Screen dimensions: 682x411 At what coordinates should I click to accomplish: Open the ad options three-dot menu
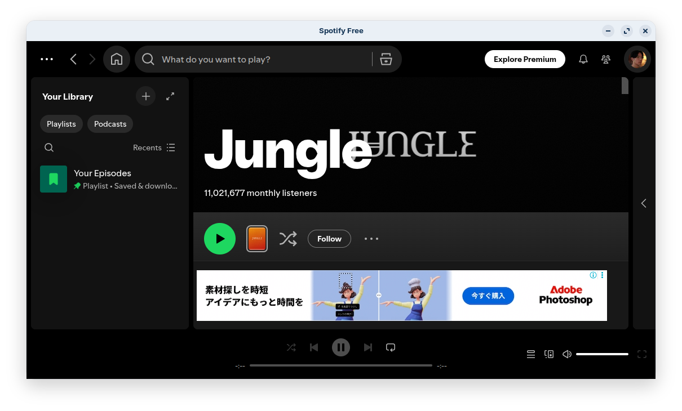coord(602,275)
